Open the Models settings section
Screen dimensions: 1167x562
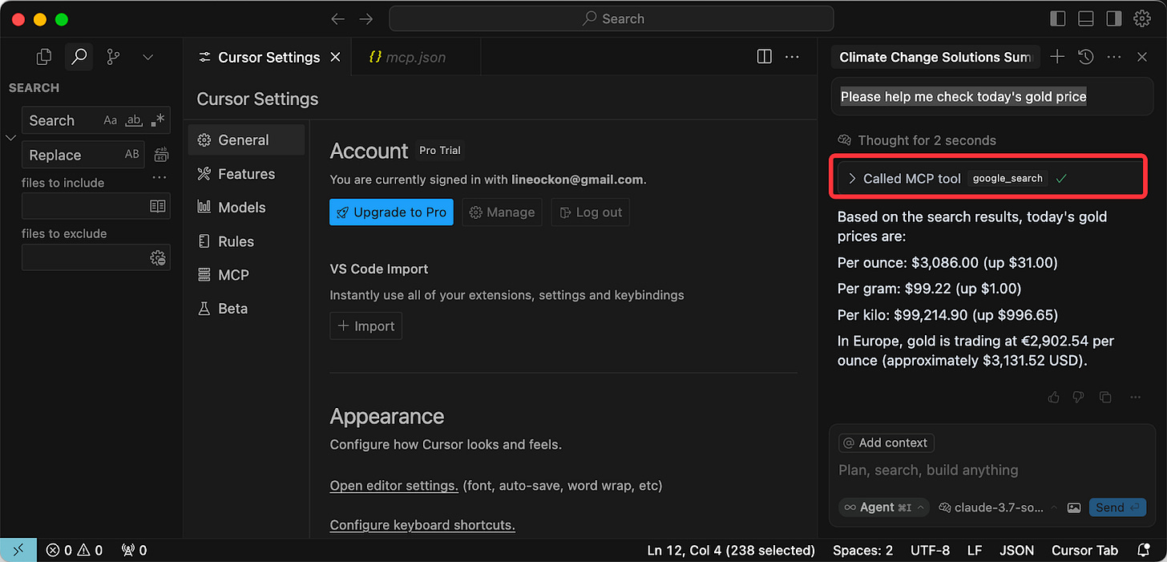point(246,208)
